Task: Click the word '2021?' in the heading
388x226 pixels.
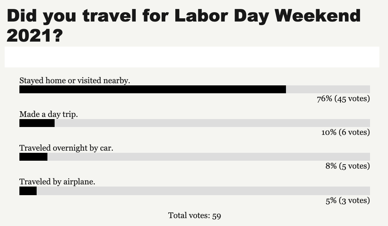Action: pos(35,36)
